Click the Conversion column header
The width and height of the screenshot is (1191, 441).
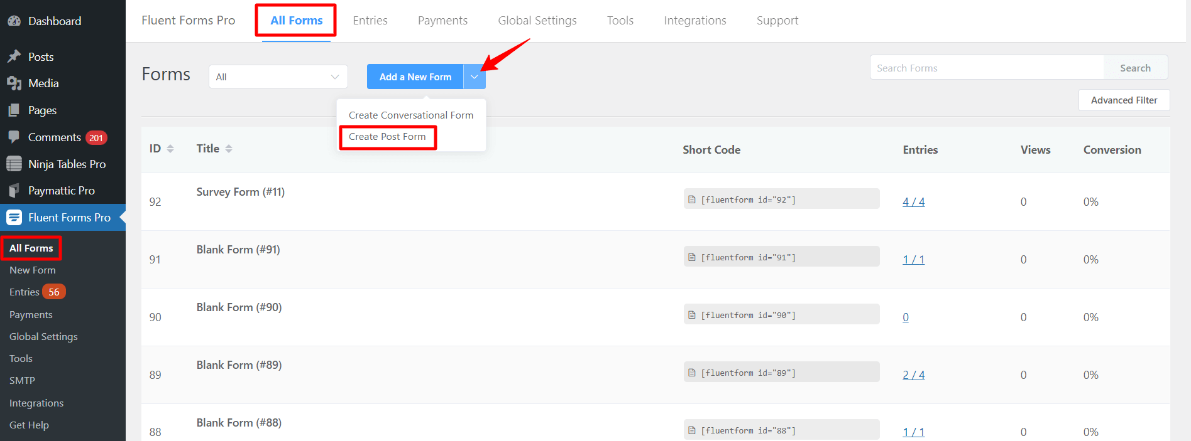click(1112, 150)
